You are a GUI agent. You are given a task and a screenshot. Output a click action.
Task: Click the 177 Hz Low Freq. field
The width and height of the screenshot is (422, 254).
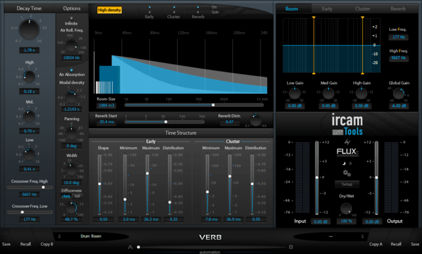point(398,37)
